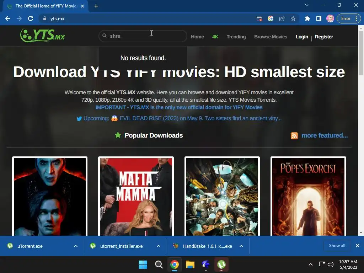The height and width of the screenshot is (273, 364).
Task: Click the YTS.MX logo
Action: coord(43,36)
